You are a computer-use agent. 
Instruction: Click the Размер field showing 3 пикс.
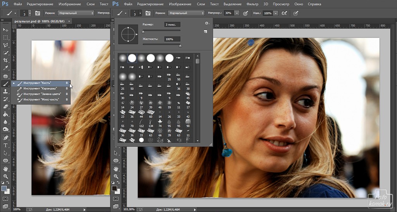(x=172, y=24)
